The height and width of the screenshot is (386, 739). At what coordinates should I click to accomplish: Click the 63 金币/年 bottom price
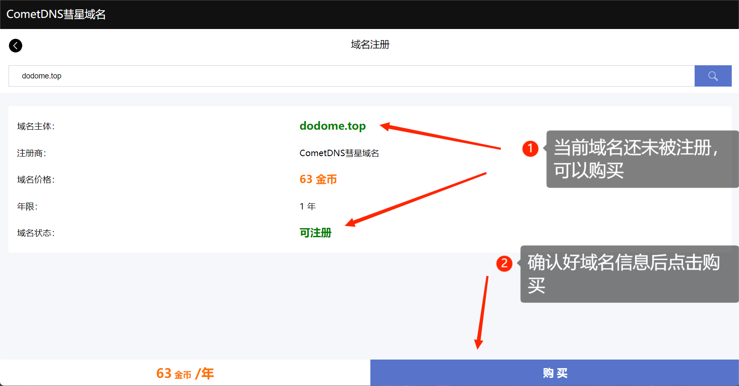185,373
